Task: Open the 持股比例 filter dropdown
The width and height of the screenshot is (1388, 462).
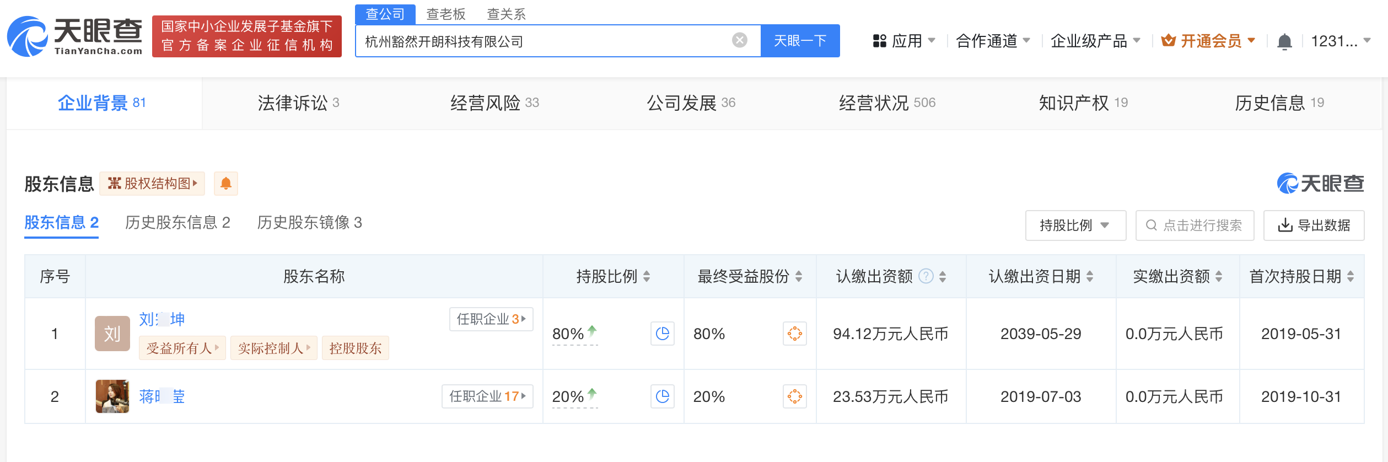Action: (1075, 225)
